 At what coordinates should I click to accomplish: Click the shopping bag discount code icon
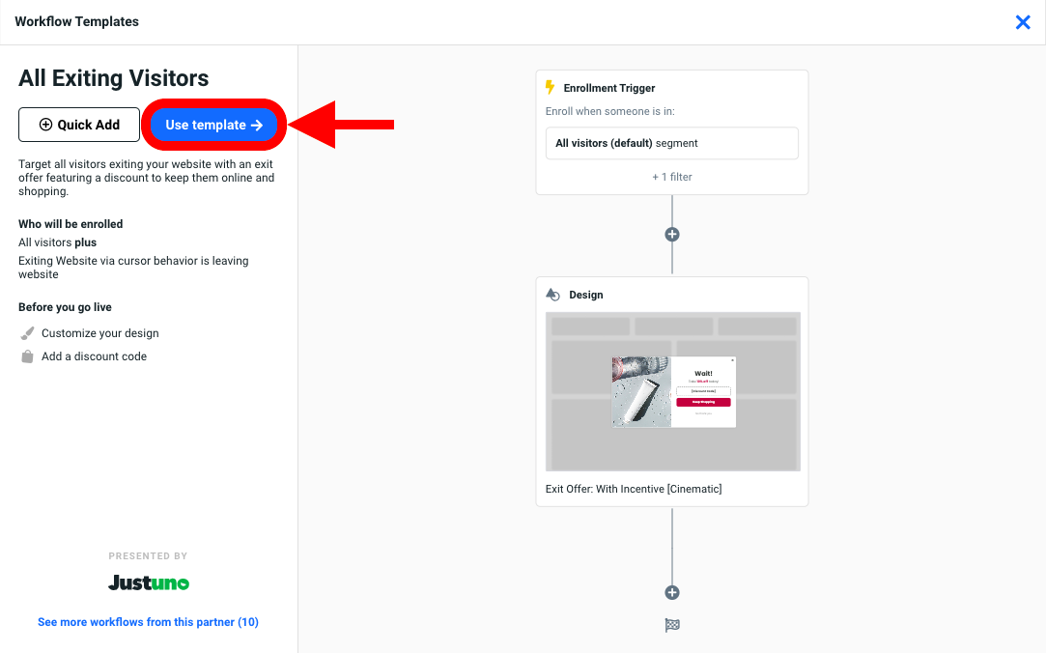click(x=27, y=356)
